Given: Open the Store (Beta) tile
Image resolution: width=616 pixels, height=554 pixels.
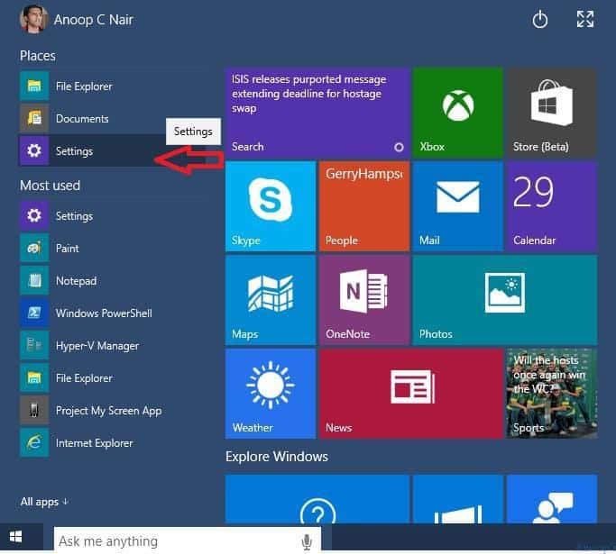Looking at the screenshot, I should click(x=552, y=113).
